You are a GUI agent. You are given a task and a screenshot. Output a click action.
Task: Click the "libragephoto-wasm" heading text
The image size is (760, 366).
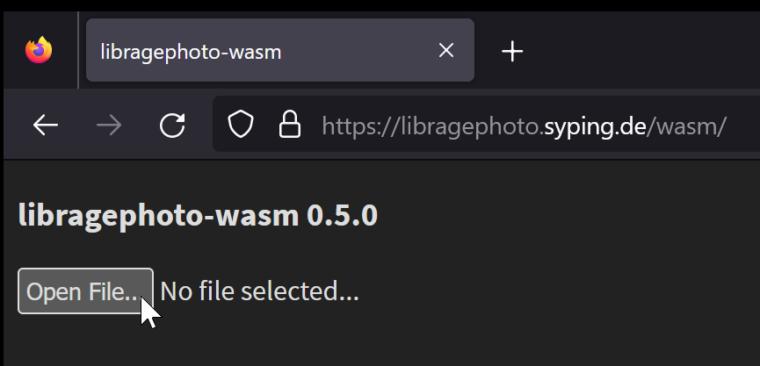[x=158, y=215]
